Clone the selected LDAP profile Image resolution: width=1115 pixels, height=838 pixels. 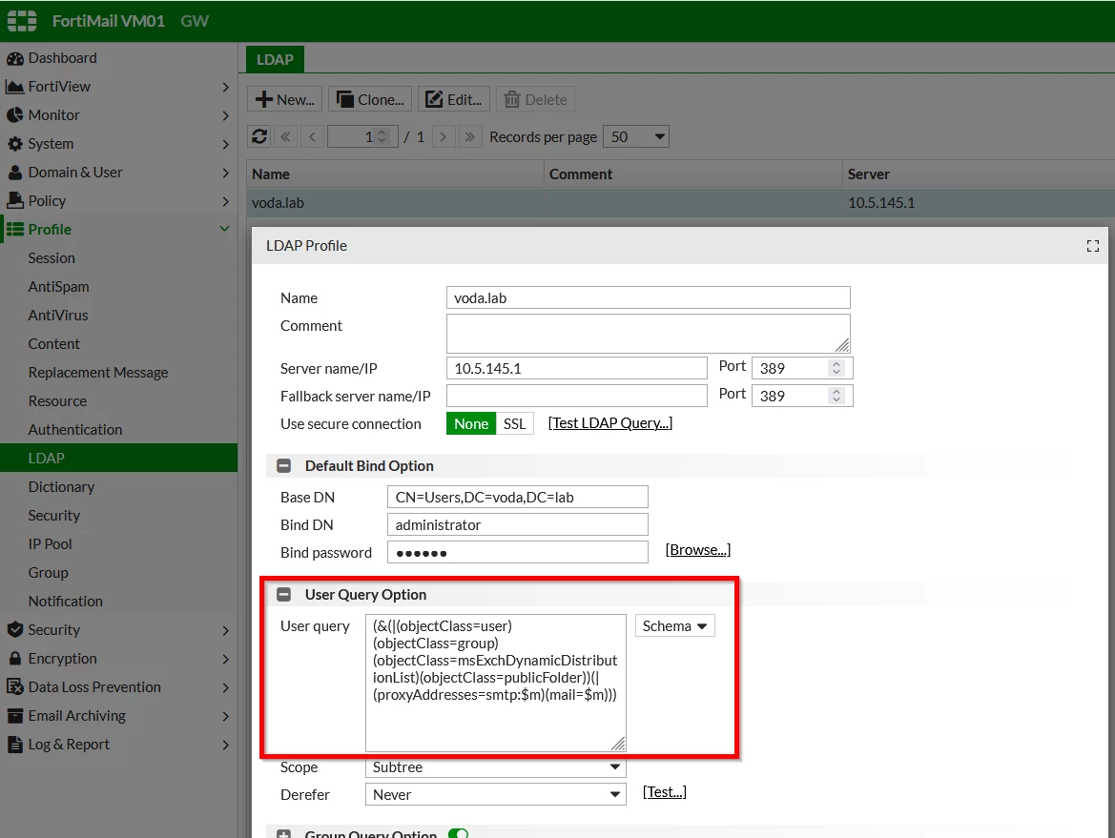[370, 99]
